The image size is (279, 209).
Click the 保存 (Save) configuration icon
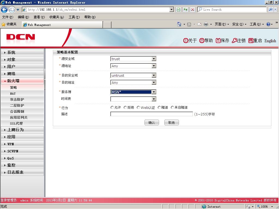[x=222, y=41]
